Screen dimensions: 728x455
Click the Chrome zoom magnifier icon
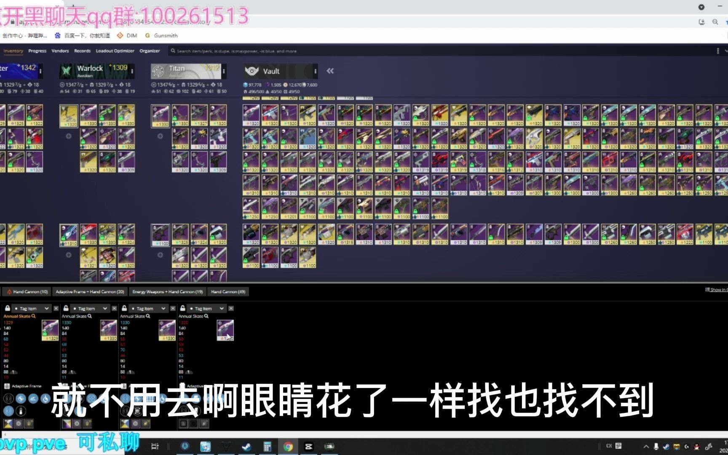click(715, 22)
